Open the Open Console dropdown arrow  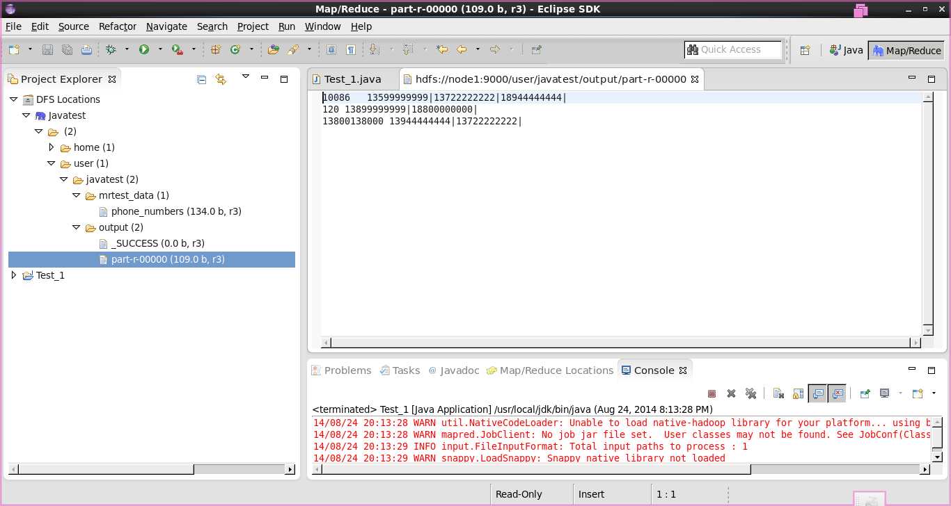934,393
